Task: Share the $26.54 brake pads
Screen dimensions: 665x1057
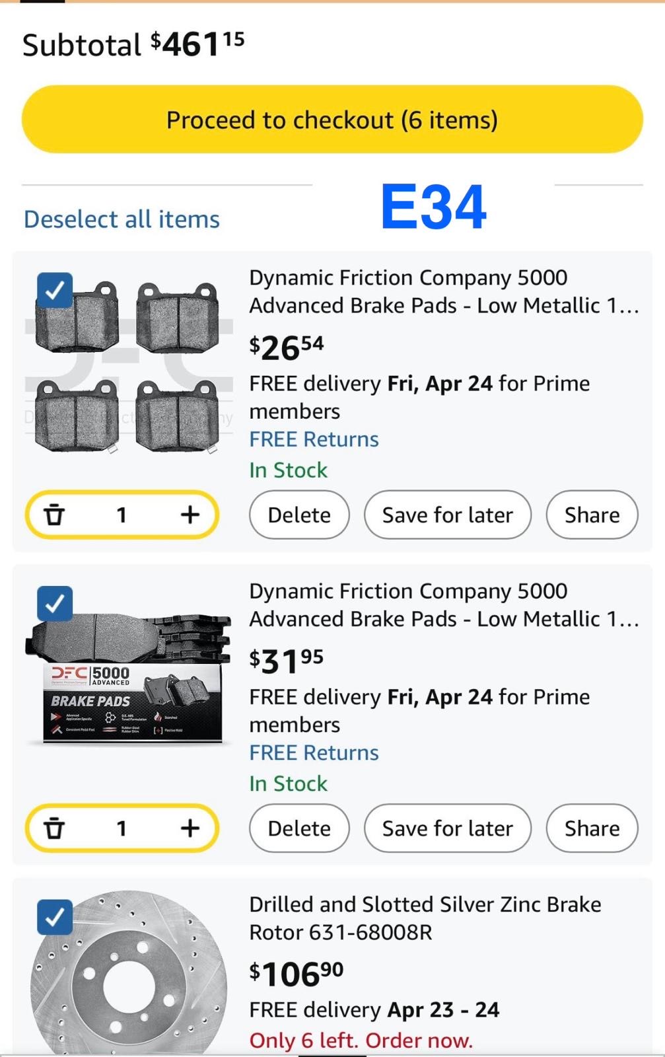Action: [592, 515]
